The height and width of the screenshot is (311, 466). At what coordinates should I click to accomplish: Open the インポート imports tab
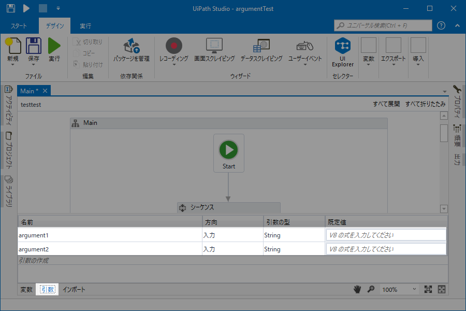coord(74,289)
